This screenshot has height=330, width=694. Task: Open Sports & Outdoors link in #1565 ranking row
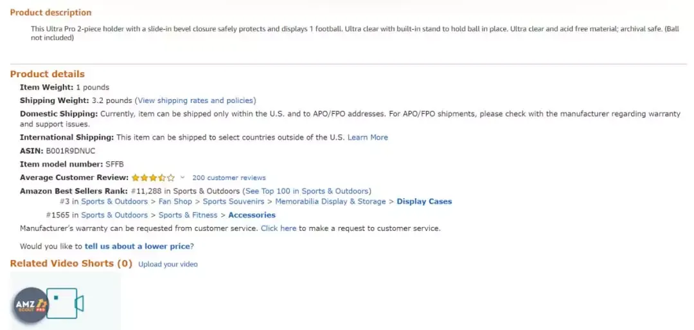coord(114,215)
